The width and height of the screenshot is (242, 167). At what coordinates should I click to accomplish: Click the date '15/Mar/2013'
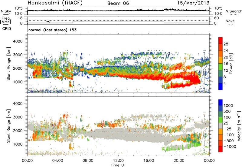pyautogui.click(x=193, y=3)
